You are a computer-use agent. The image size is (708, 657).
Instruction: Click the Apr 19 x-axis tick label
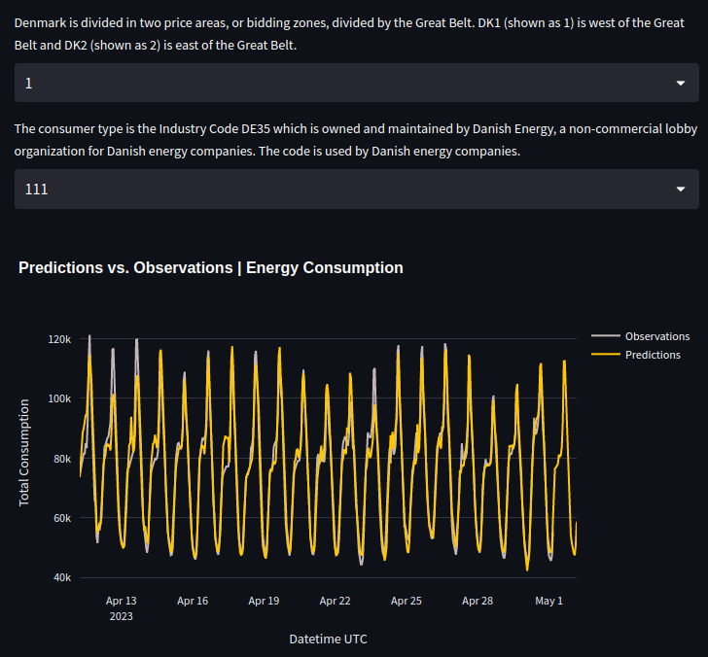264,601
